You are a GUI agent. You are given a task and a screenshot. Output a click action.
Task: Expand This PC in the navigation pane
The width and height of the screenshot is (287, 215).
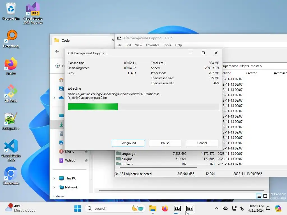coord(54,178)
